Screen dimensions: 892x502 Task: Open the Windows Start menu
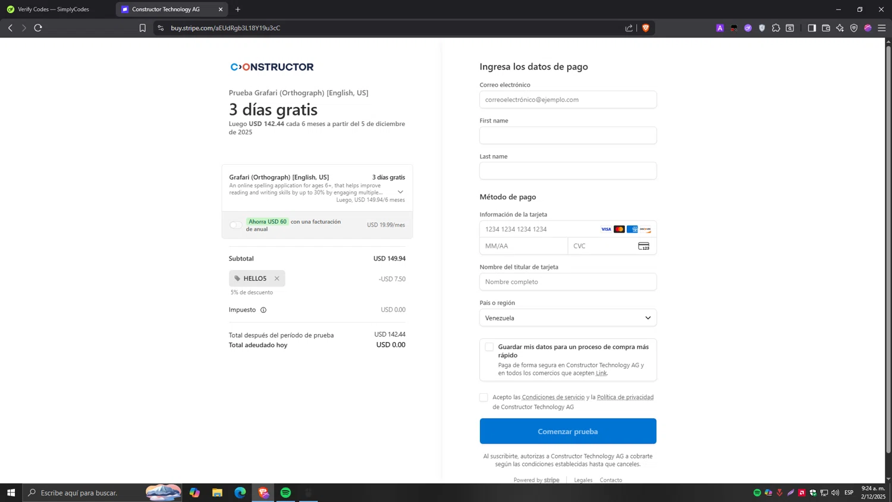click(11, 492)
